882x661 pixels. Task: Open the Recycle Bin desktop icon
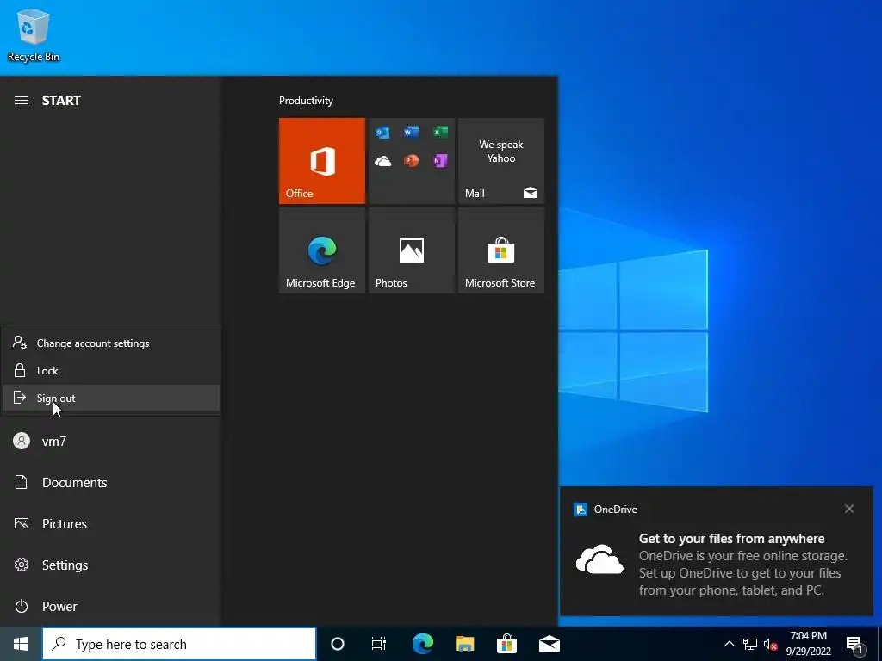[x=34, y=34]
